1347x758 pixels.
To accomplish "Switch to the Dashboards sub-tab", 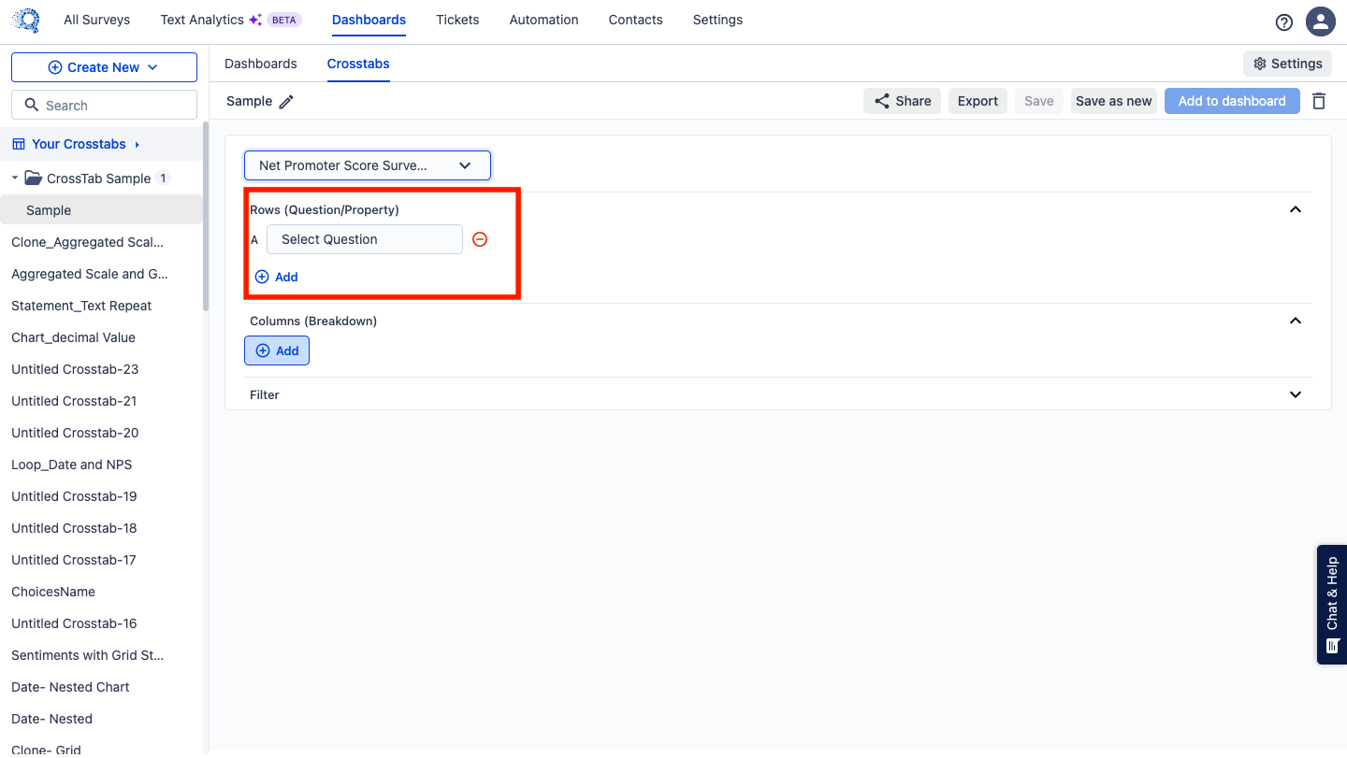I will [261, 64].
